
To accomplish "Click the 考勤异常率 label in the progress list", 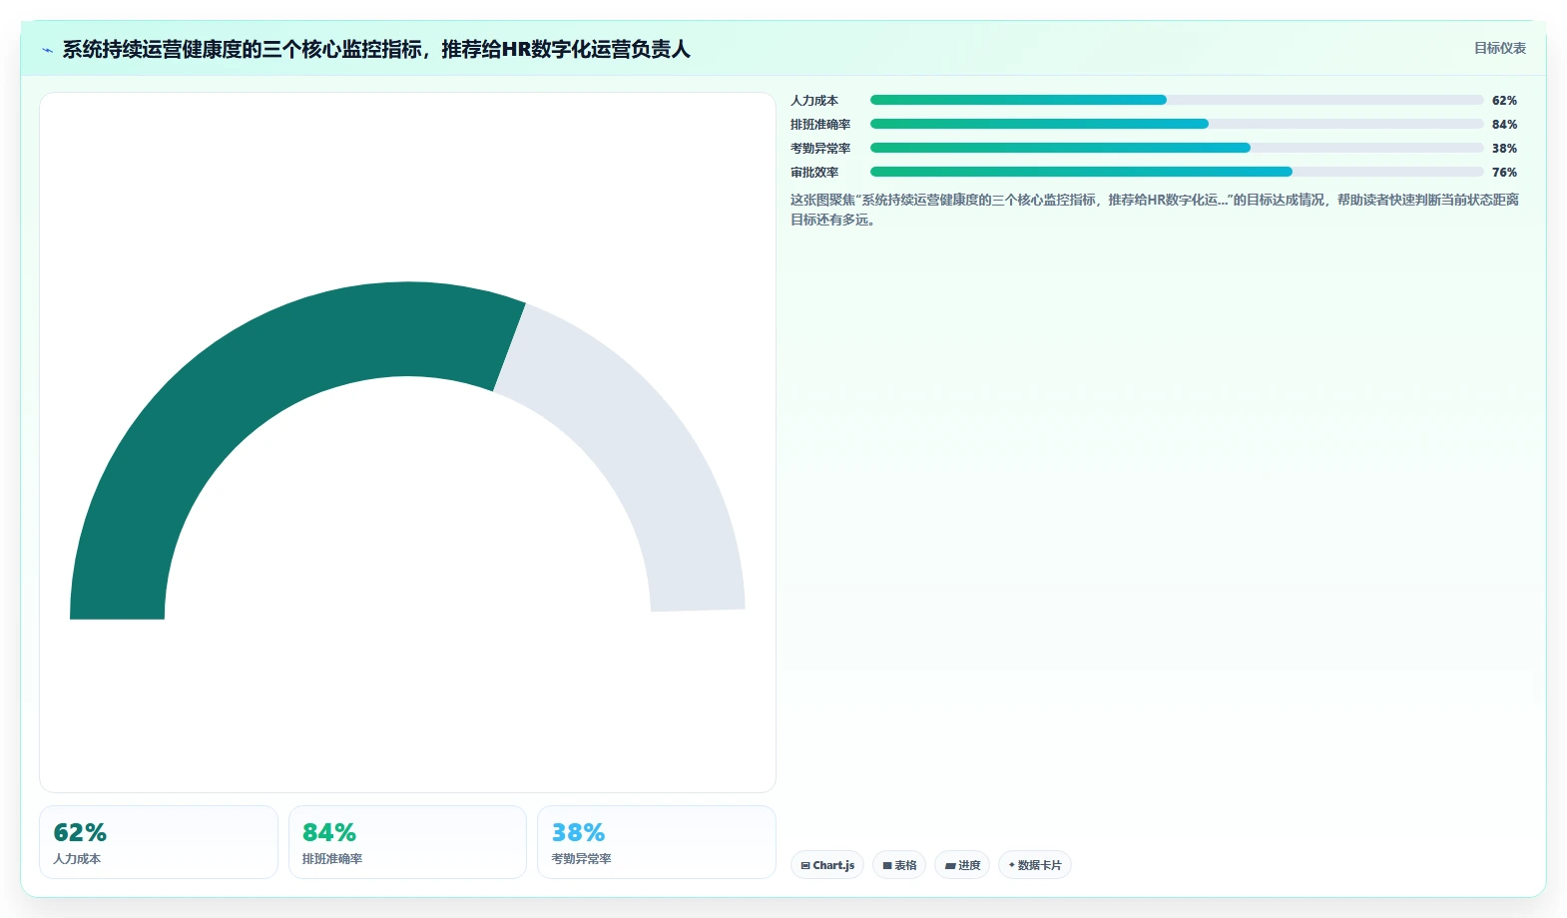I will click(820, 148).
